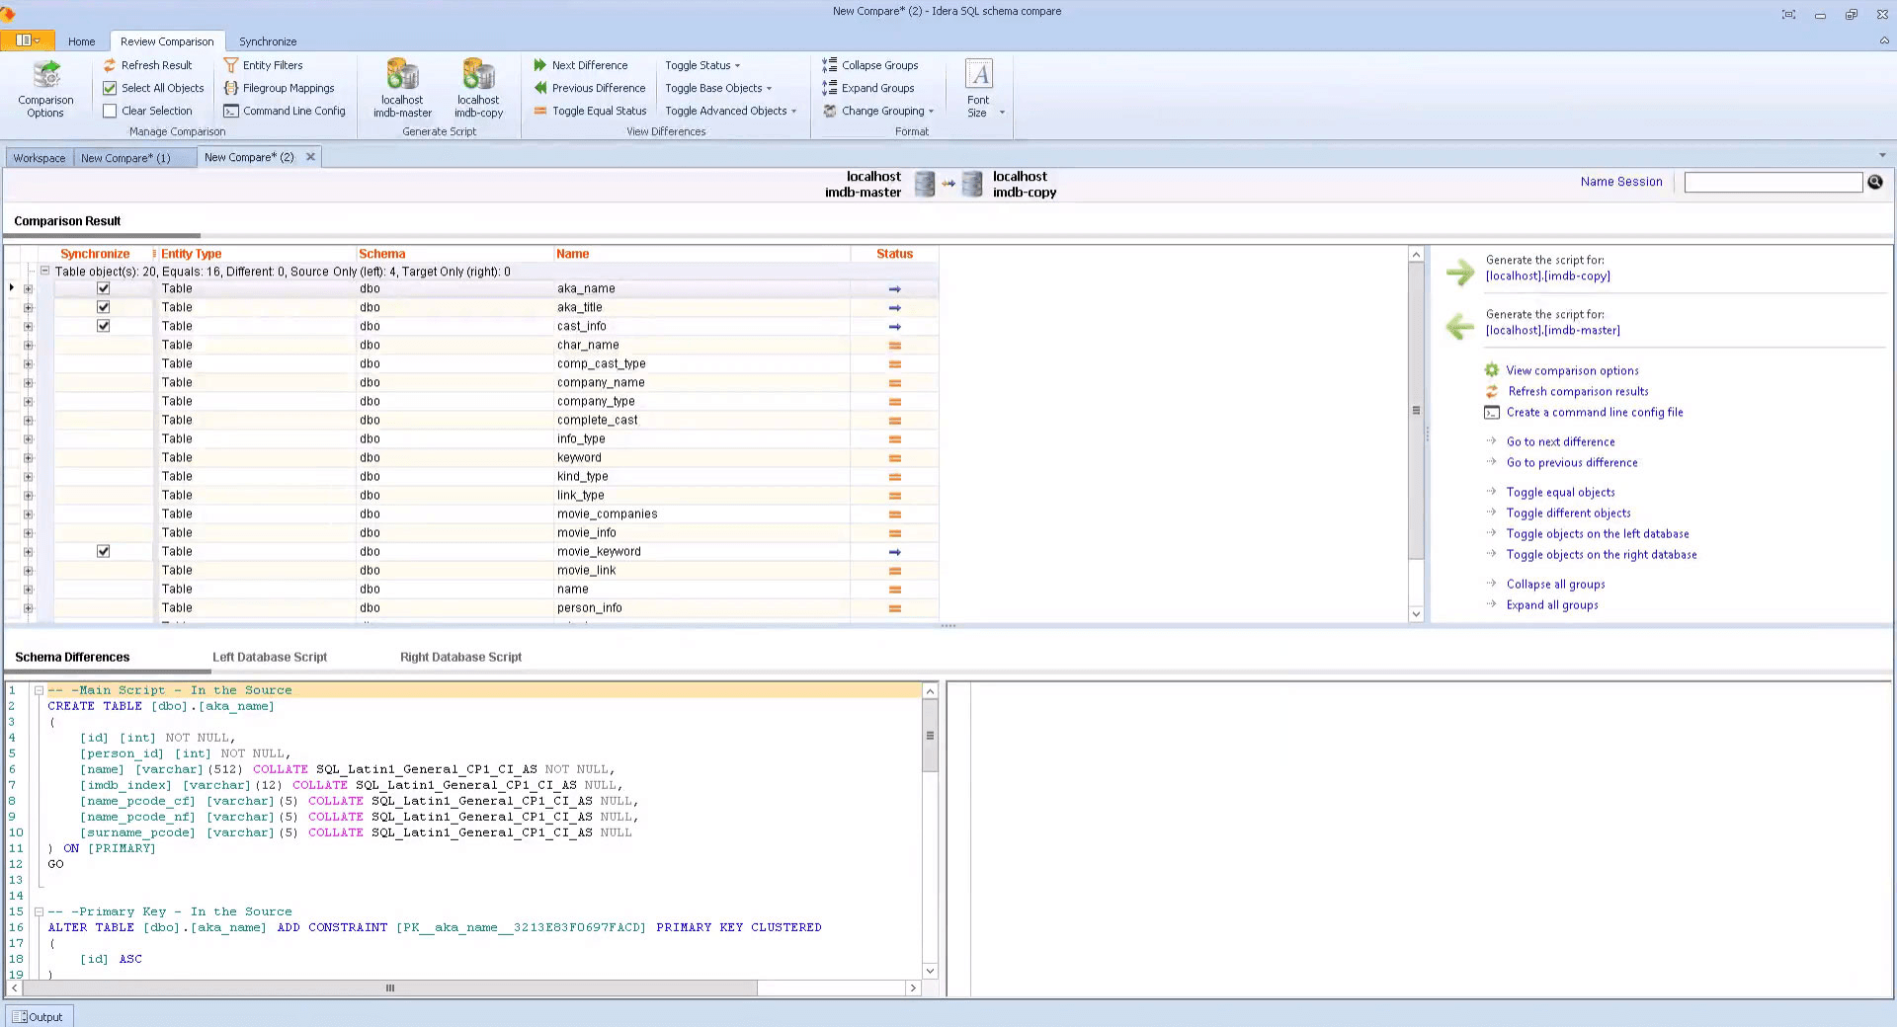Click the search magnifier next to Name Session

(x=1874, y=182)
